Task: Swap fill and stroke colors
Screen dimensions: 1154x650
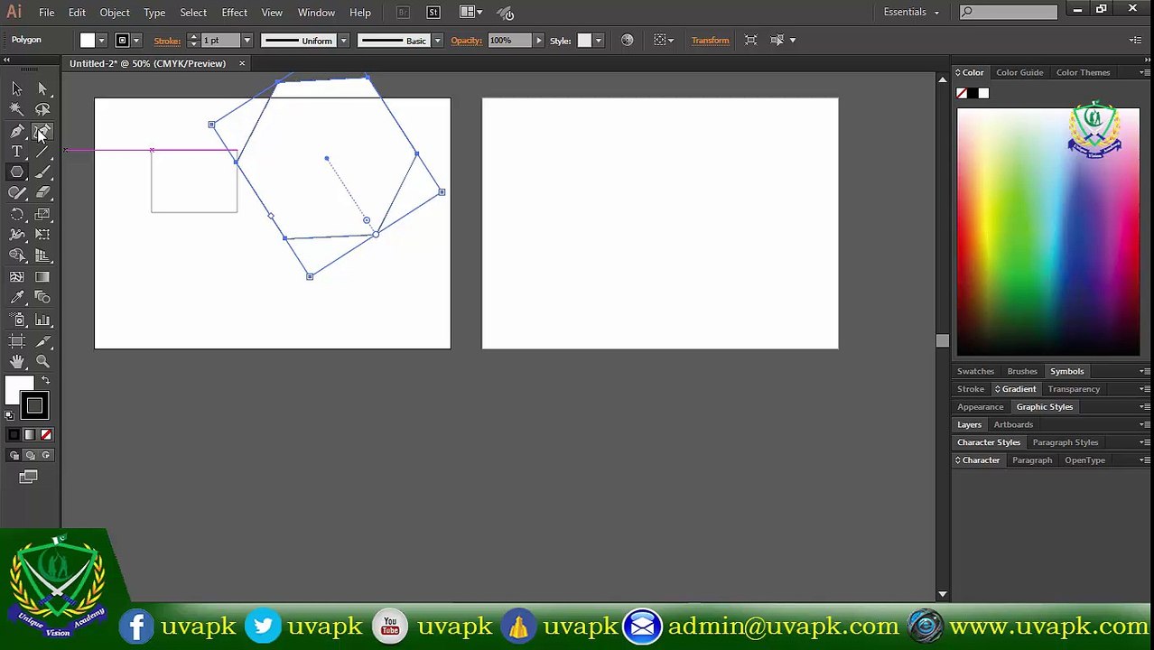Action: click(x=45, y=381)
